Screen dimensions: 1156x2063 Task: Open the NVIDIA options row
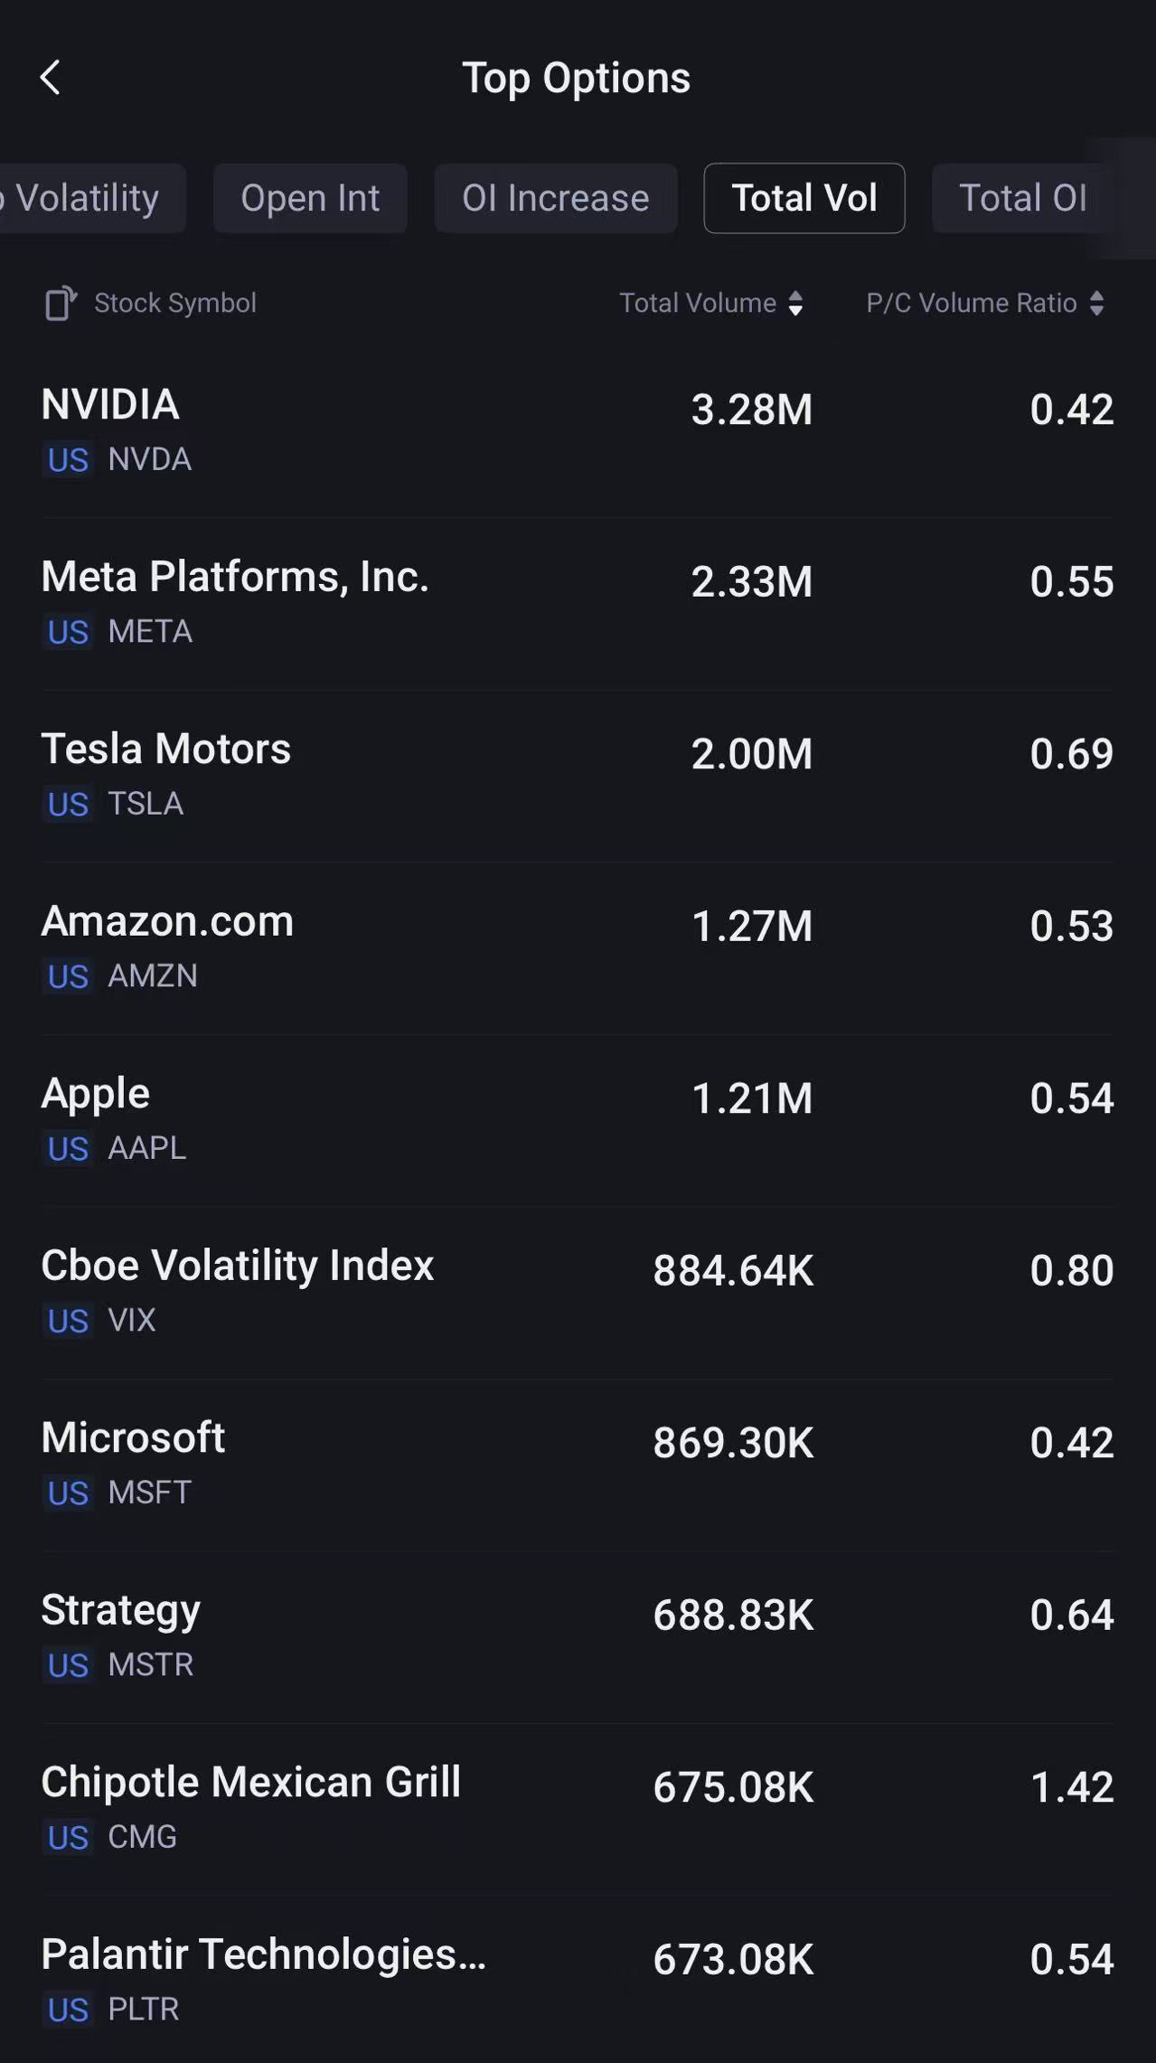click(577, 429)
